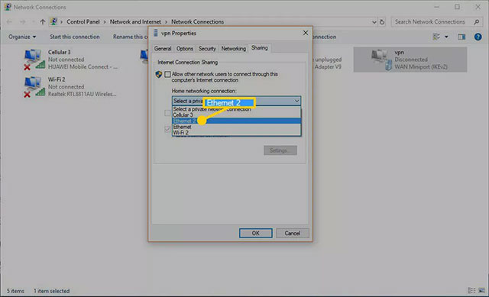Switch to the Options tab
This screenshot has height=297, width=489.
(x=185, y=49)
